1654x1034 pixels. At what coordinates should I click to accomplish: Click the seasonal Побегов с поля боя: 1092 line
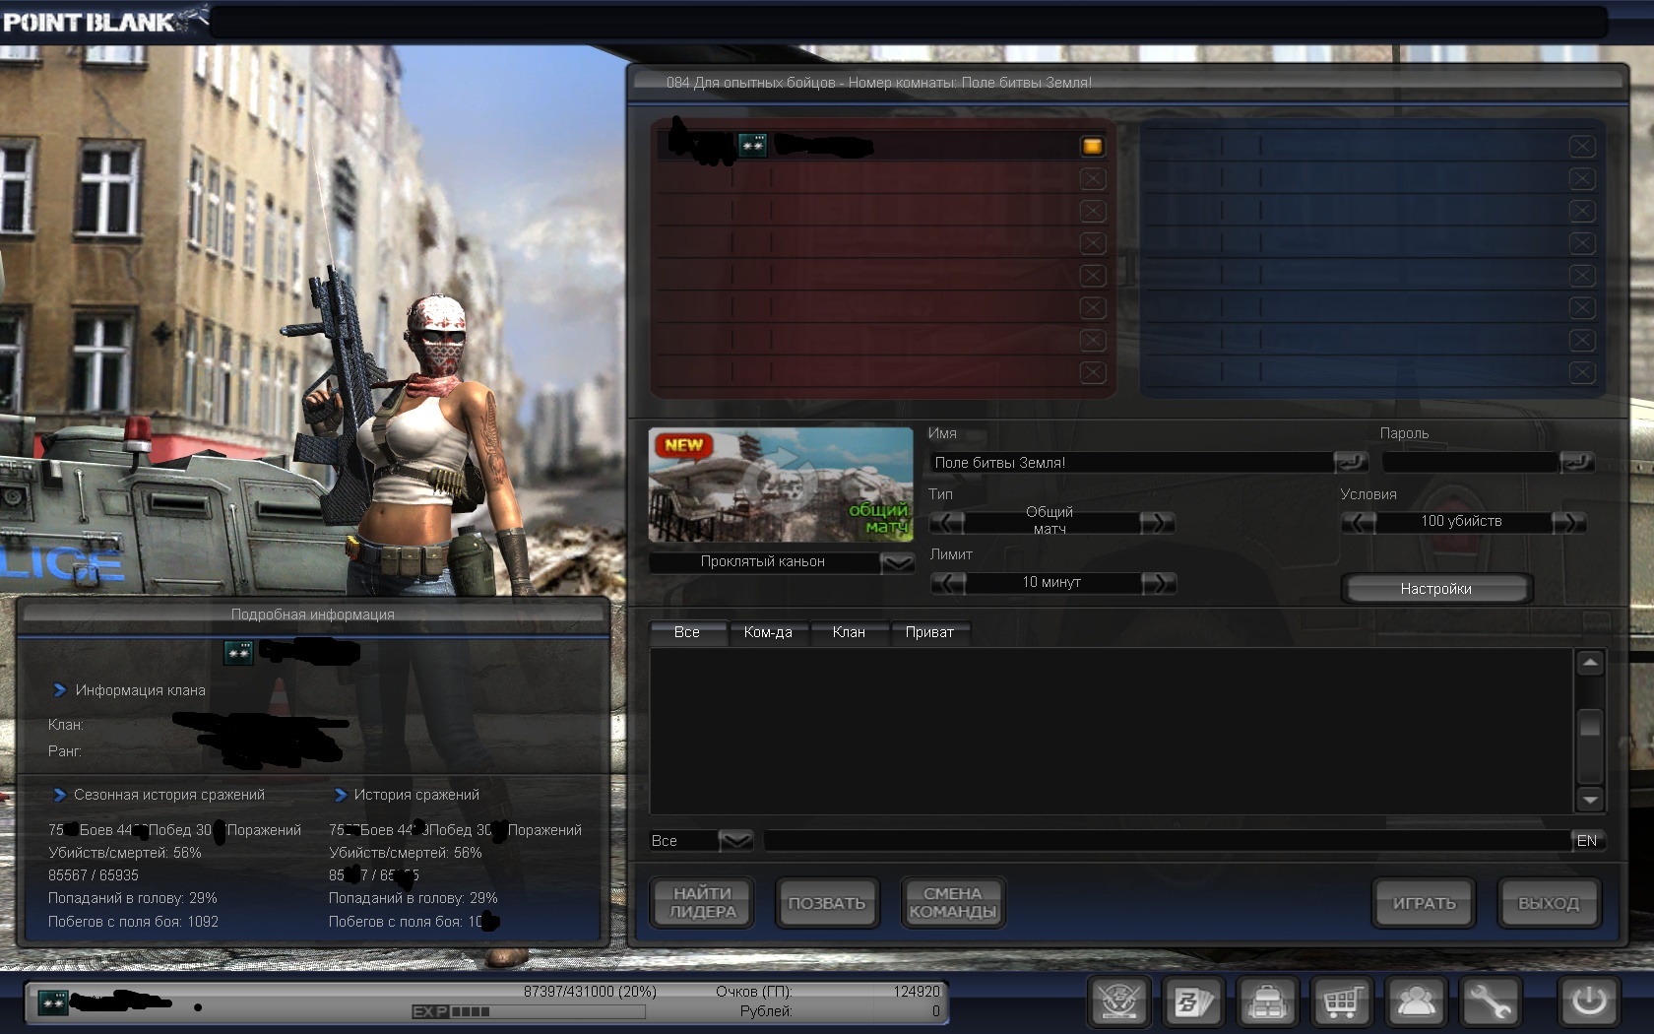tap(133, 922)
